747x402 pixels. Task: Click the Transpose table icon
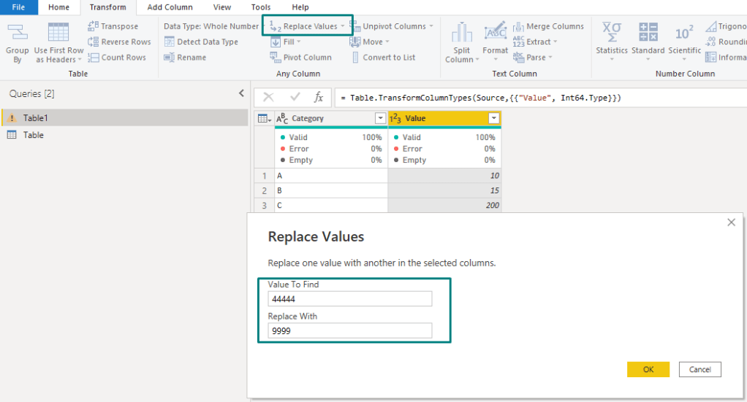93,26
